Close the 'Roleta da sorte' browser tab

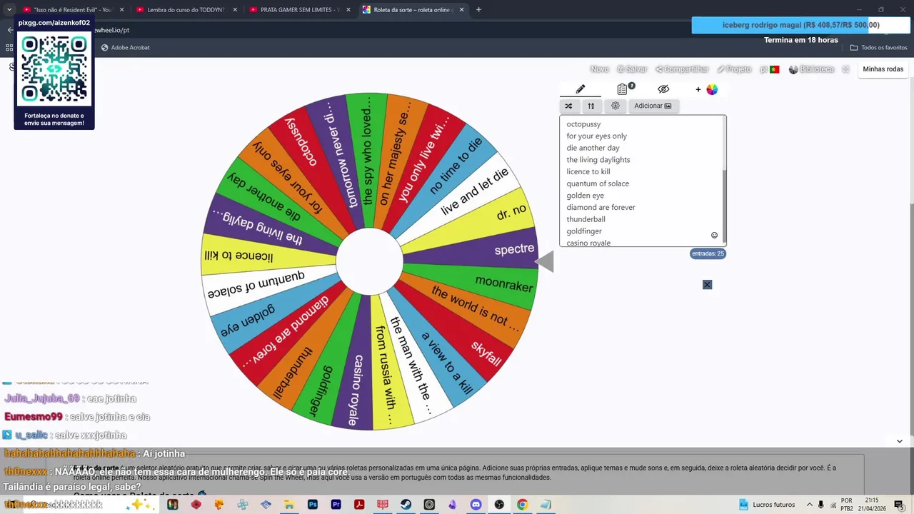[x=461, y=10]
